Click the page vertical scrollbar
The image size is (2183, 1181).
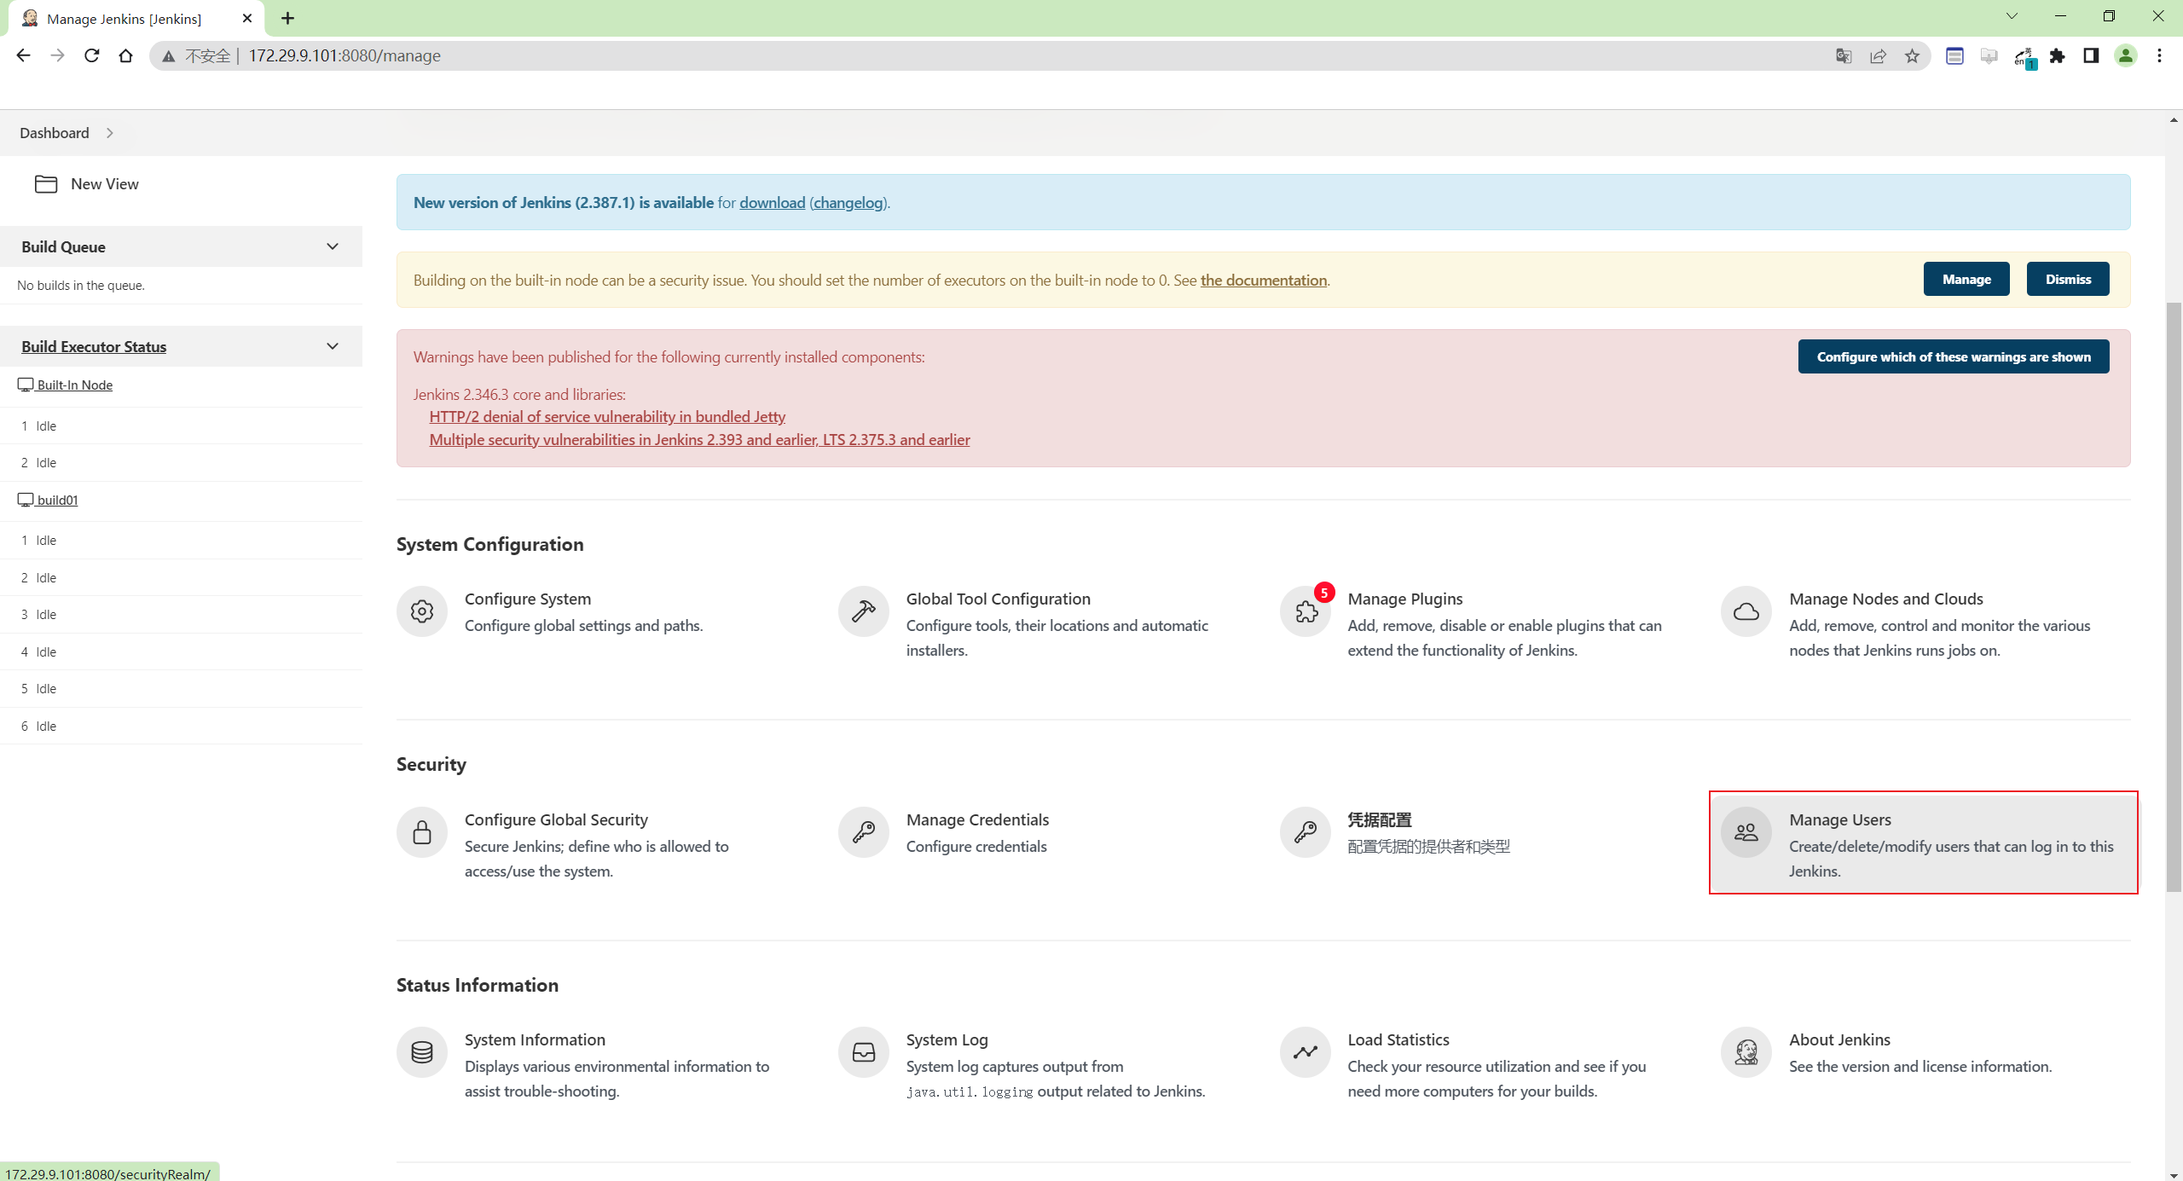[x=2174, y=597]
